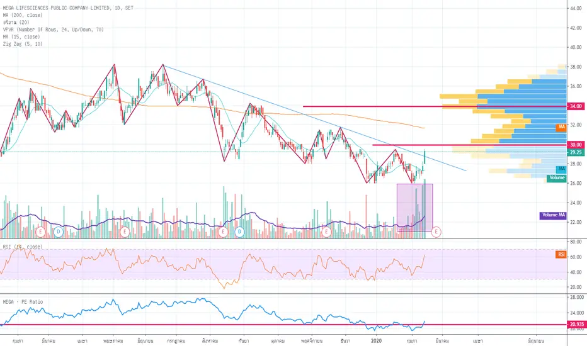Click the orange MA price-scale label
This screenshot has width=587, height=346.
click(x=561, y=128)
